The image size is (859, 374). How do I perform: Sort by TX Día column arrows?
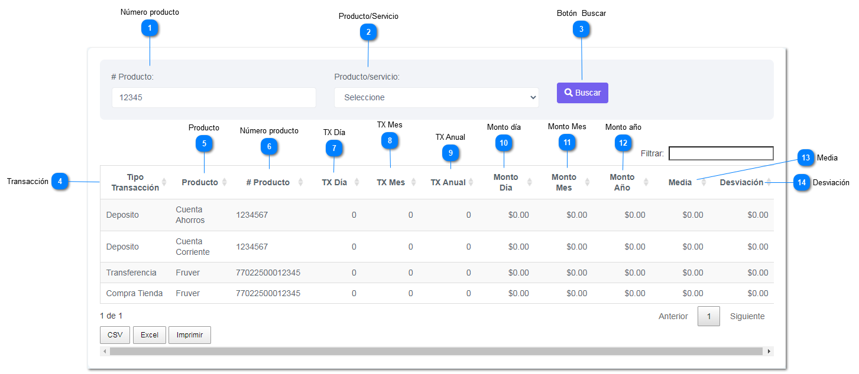[x=356, y=182]
